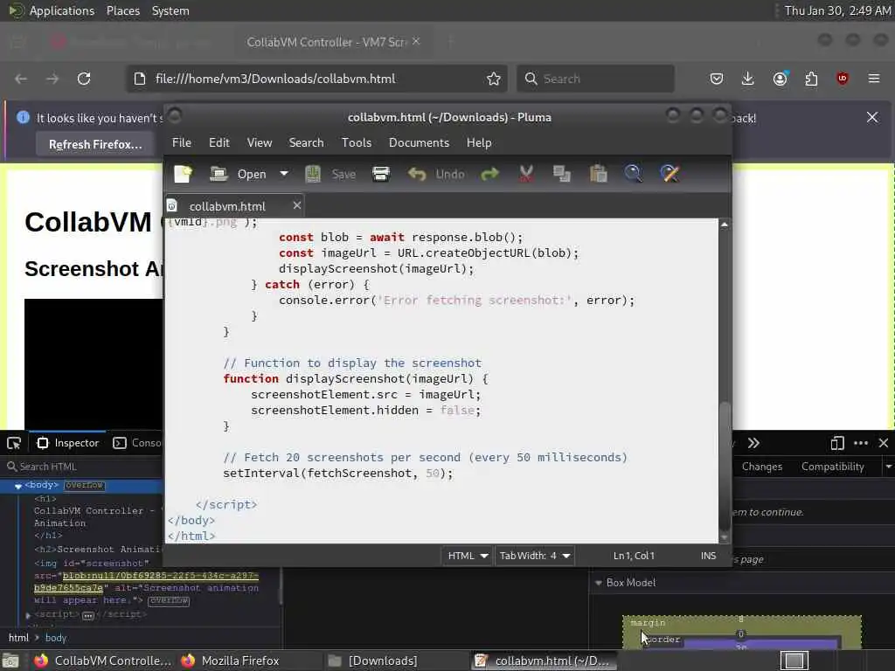Click the Print icon in Pluma toolbar

381,174
